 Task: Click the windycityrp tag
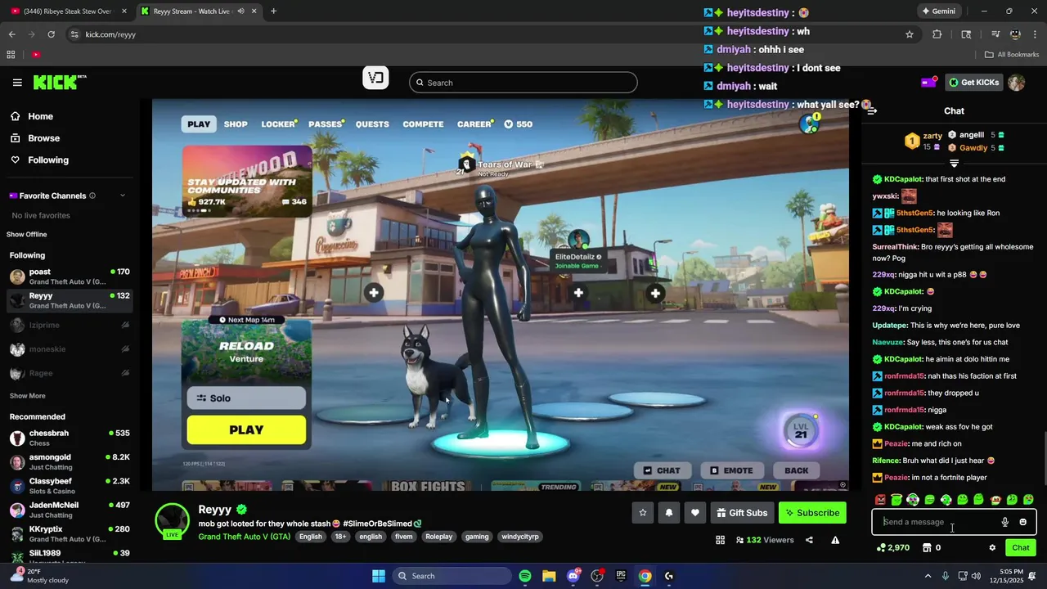pyautogui.click(x=520, y=537)
